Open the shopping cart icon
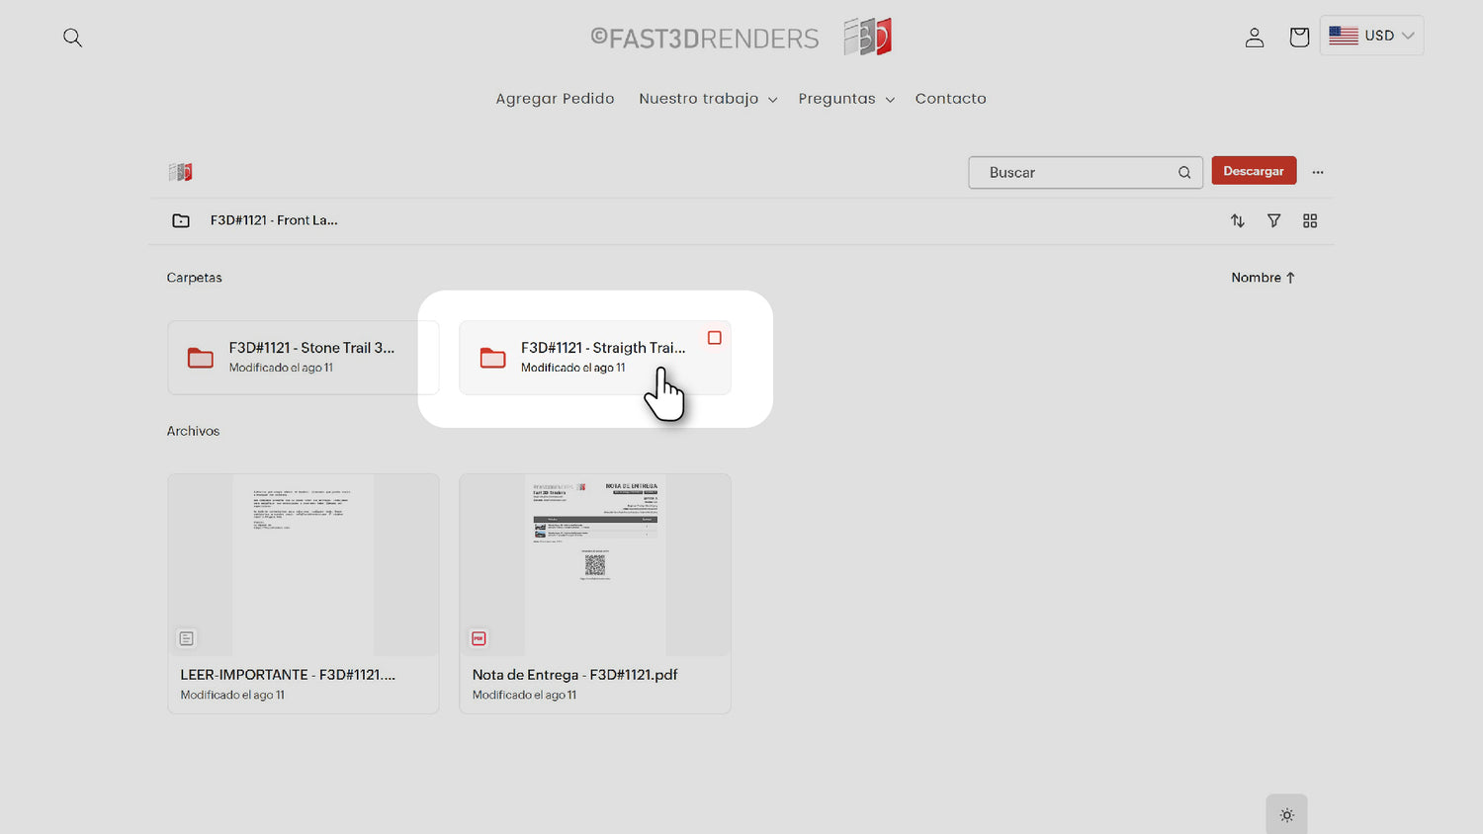Viewport: 1483px width, 834px height. point(1299,38)
